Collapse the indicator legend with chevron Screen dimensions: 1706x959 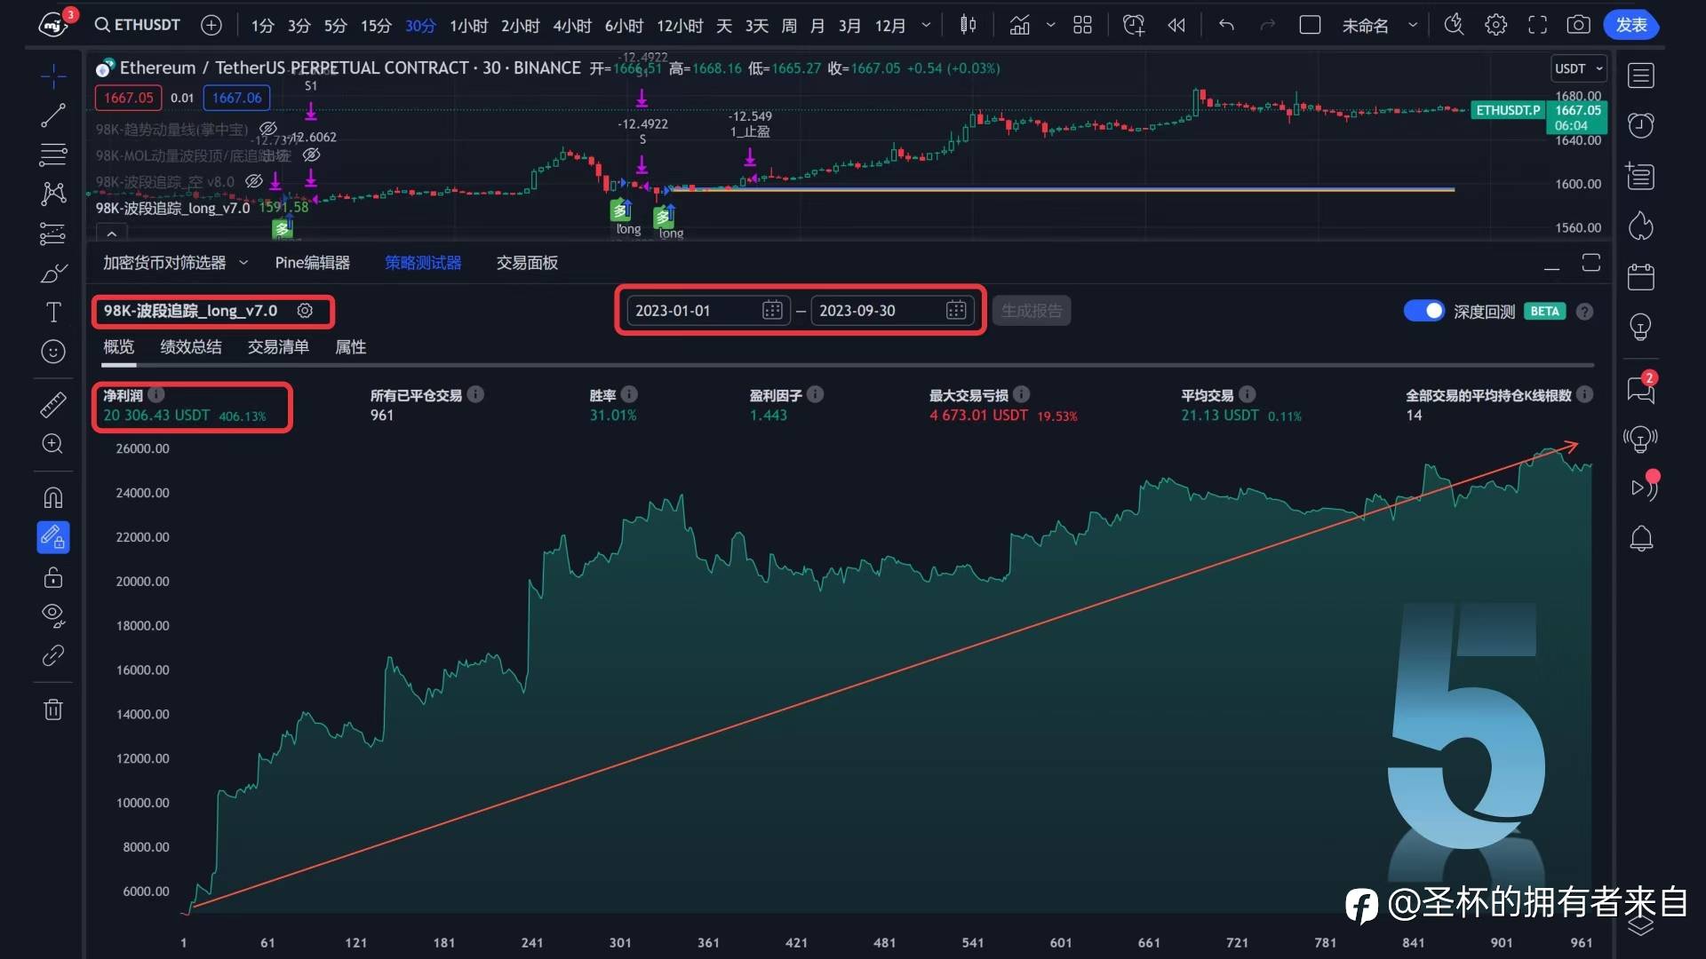pos(112,234)
